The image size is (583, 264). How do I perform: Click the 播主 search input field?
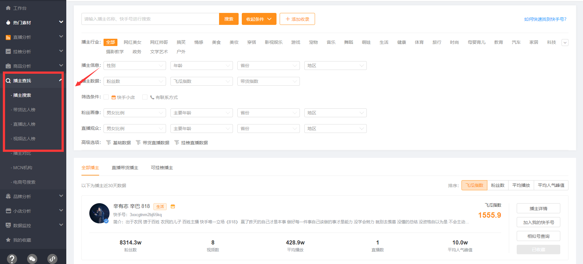point(150,19)
